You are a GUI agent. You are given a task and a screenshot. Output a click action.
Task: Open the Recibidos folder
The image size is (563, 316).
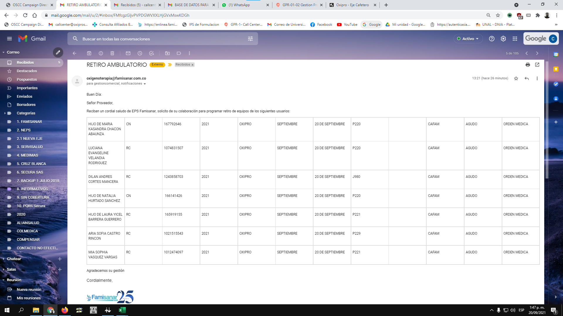tap(32, 63)
